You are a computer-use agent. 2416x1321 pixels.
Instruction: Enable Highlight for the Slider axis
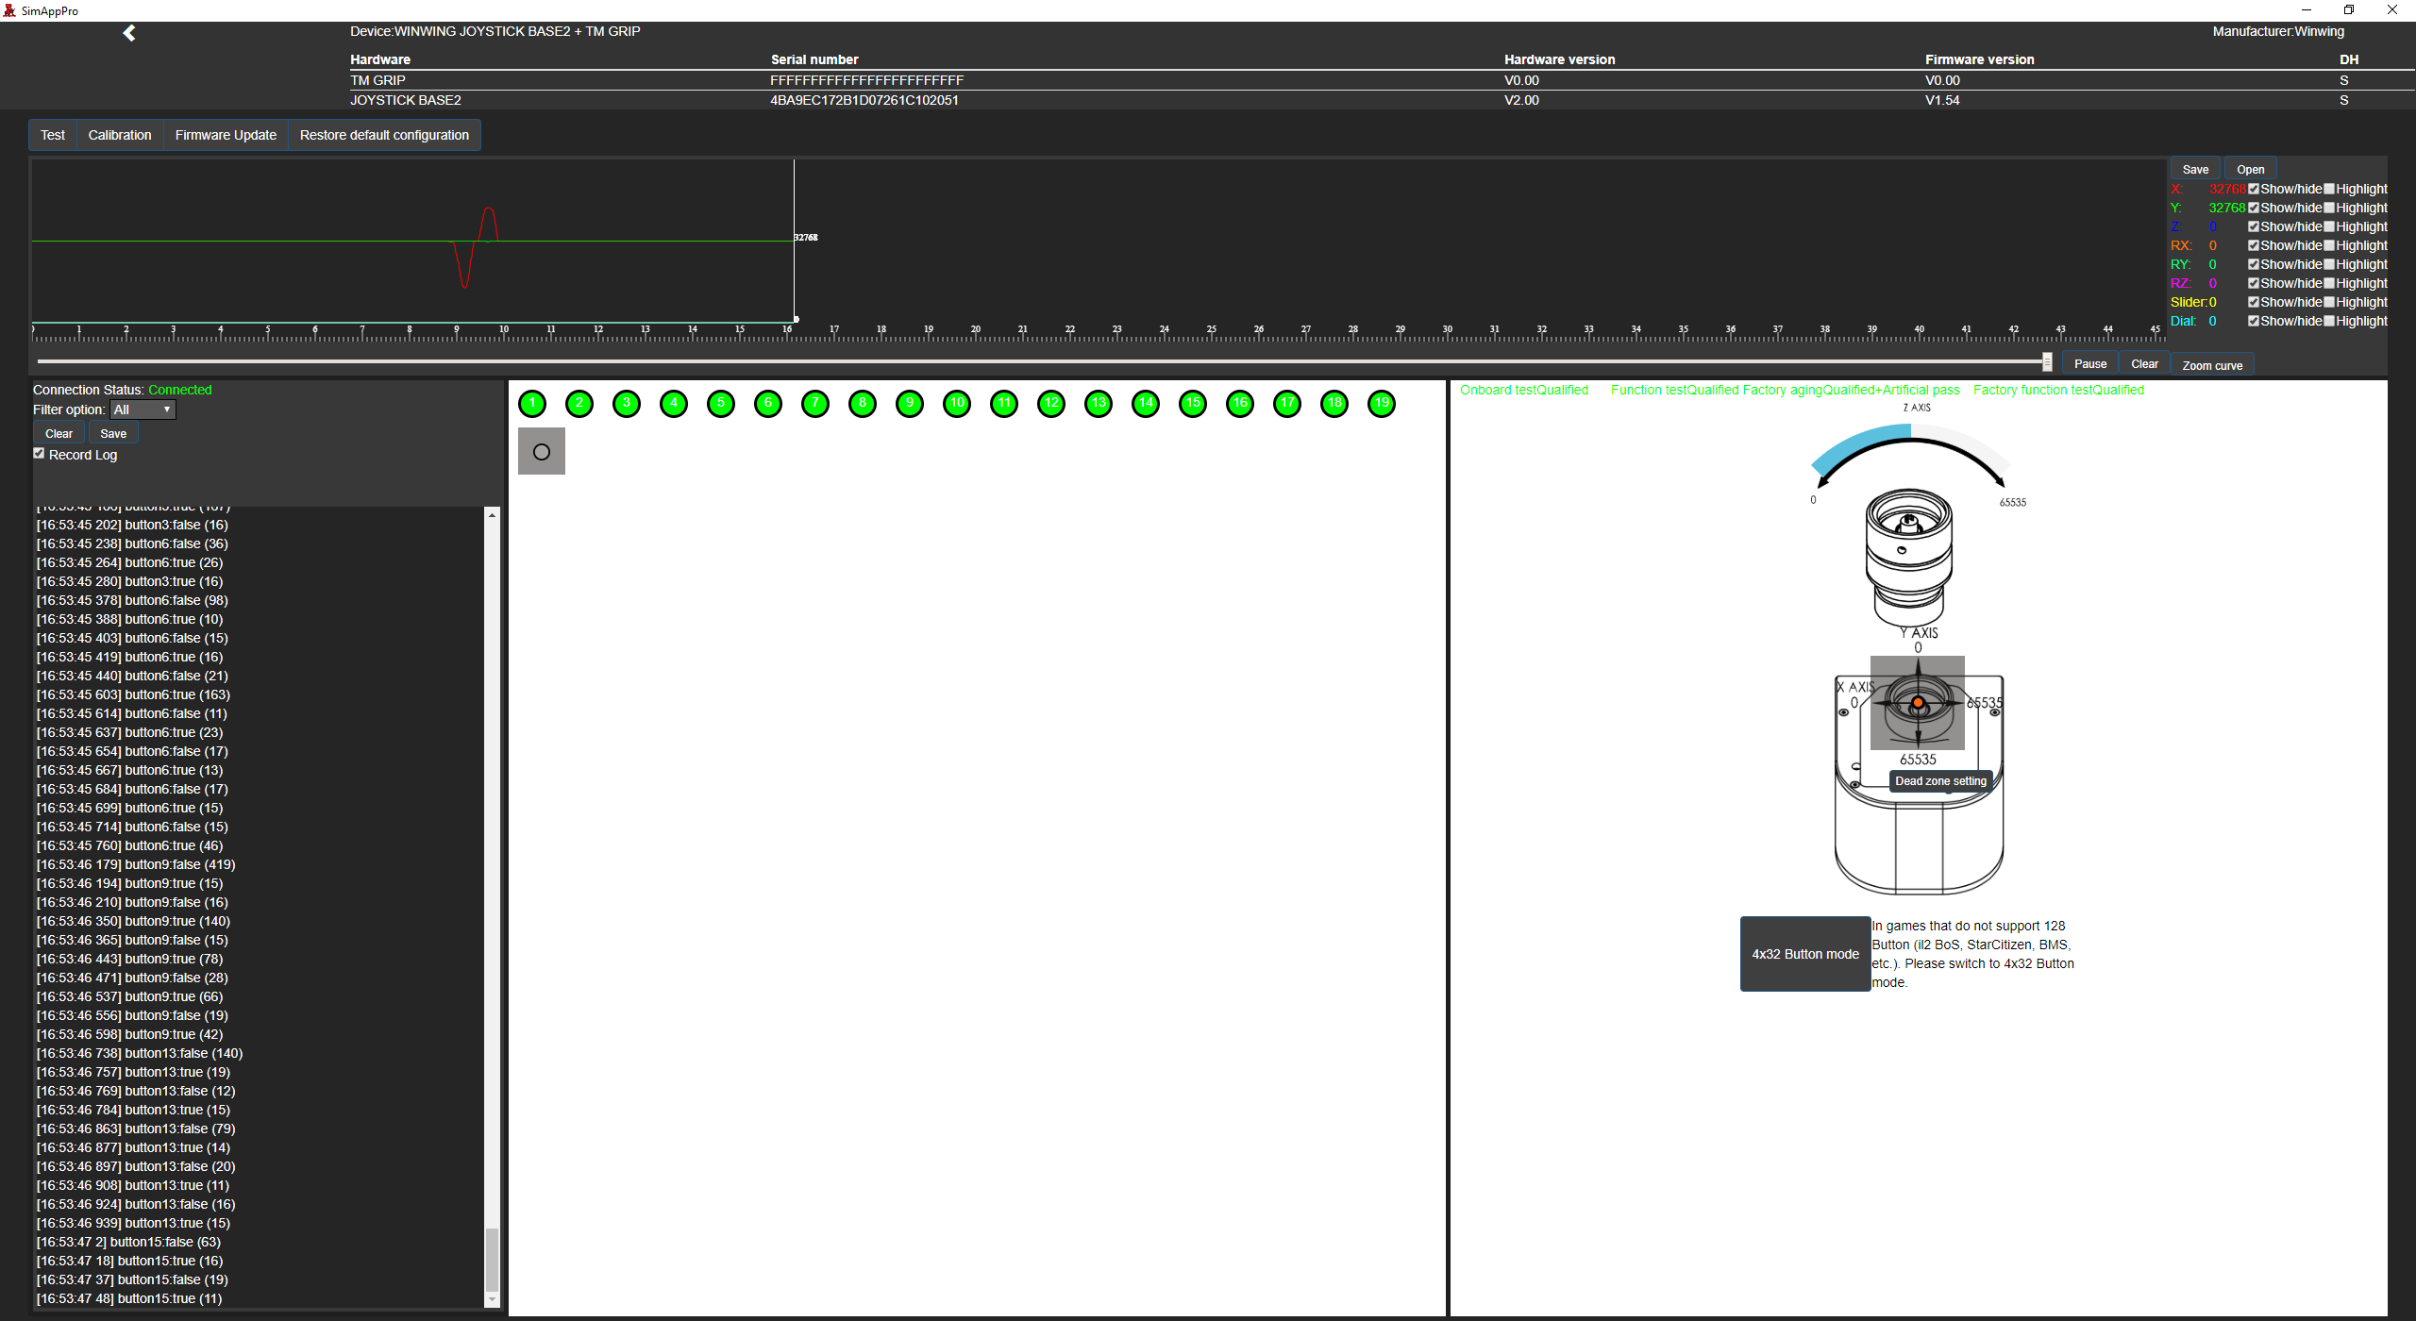point(2329,302)
